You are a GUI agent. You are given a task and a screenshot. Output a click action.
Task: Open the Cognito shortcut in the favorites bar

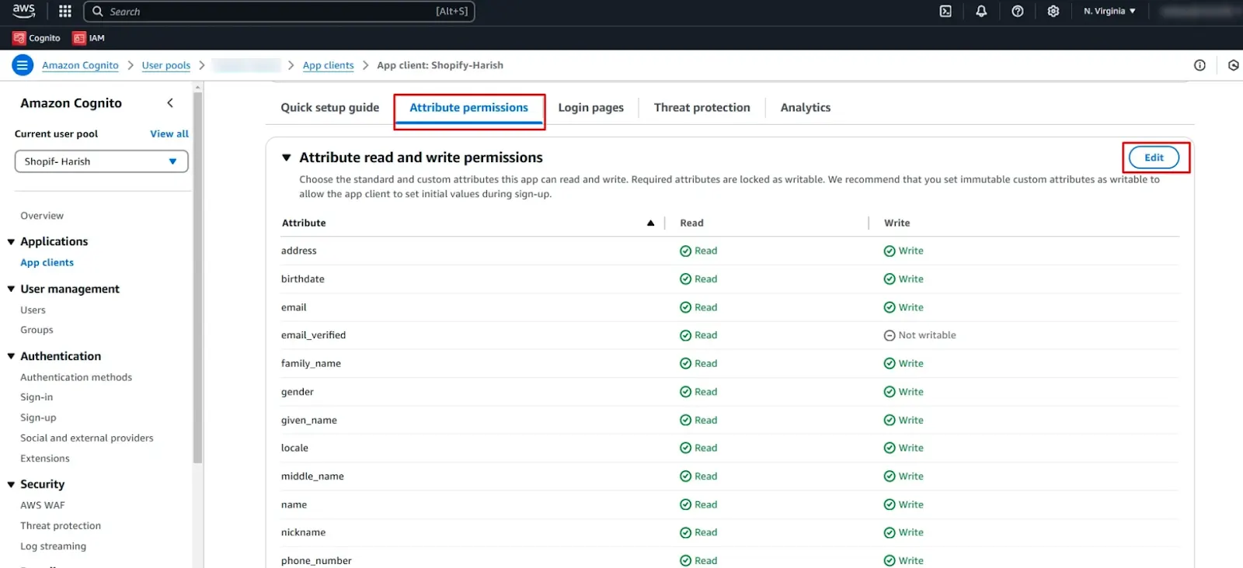point(37,38)
